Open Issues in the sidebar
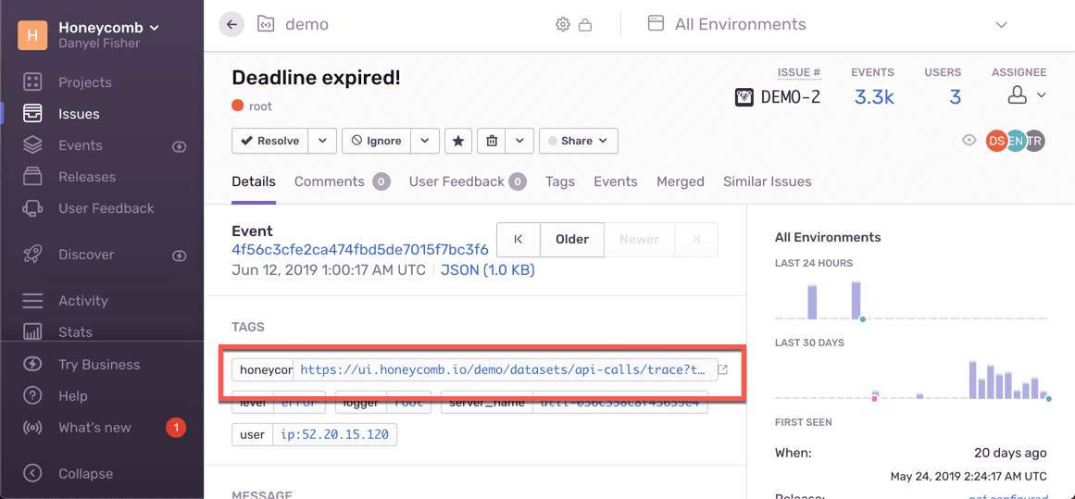 (79, 114)
